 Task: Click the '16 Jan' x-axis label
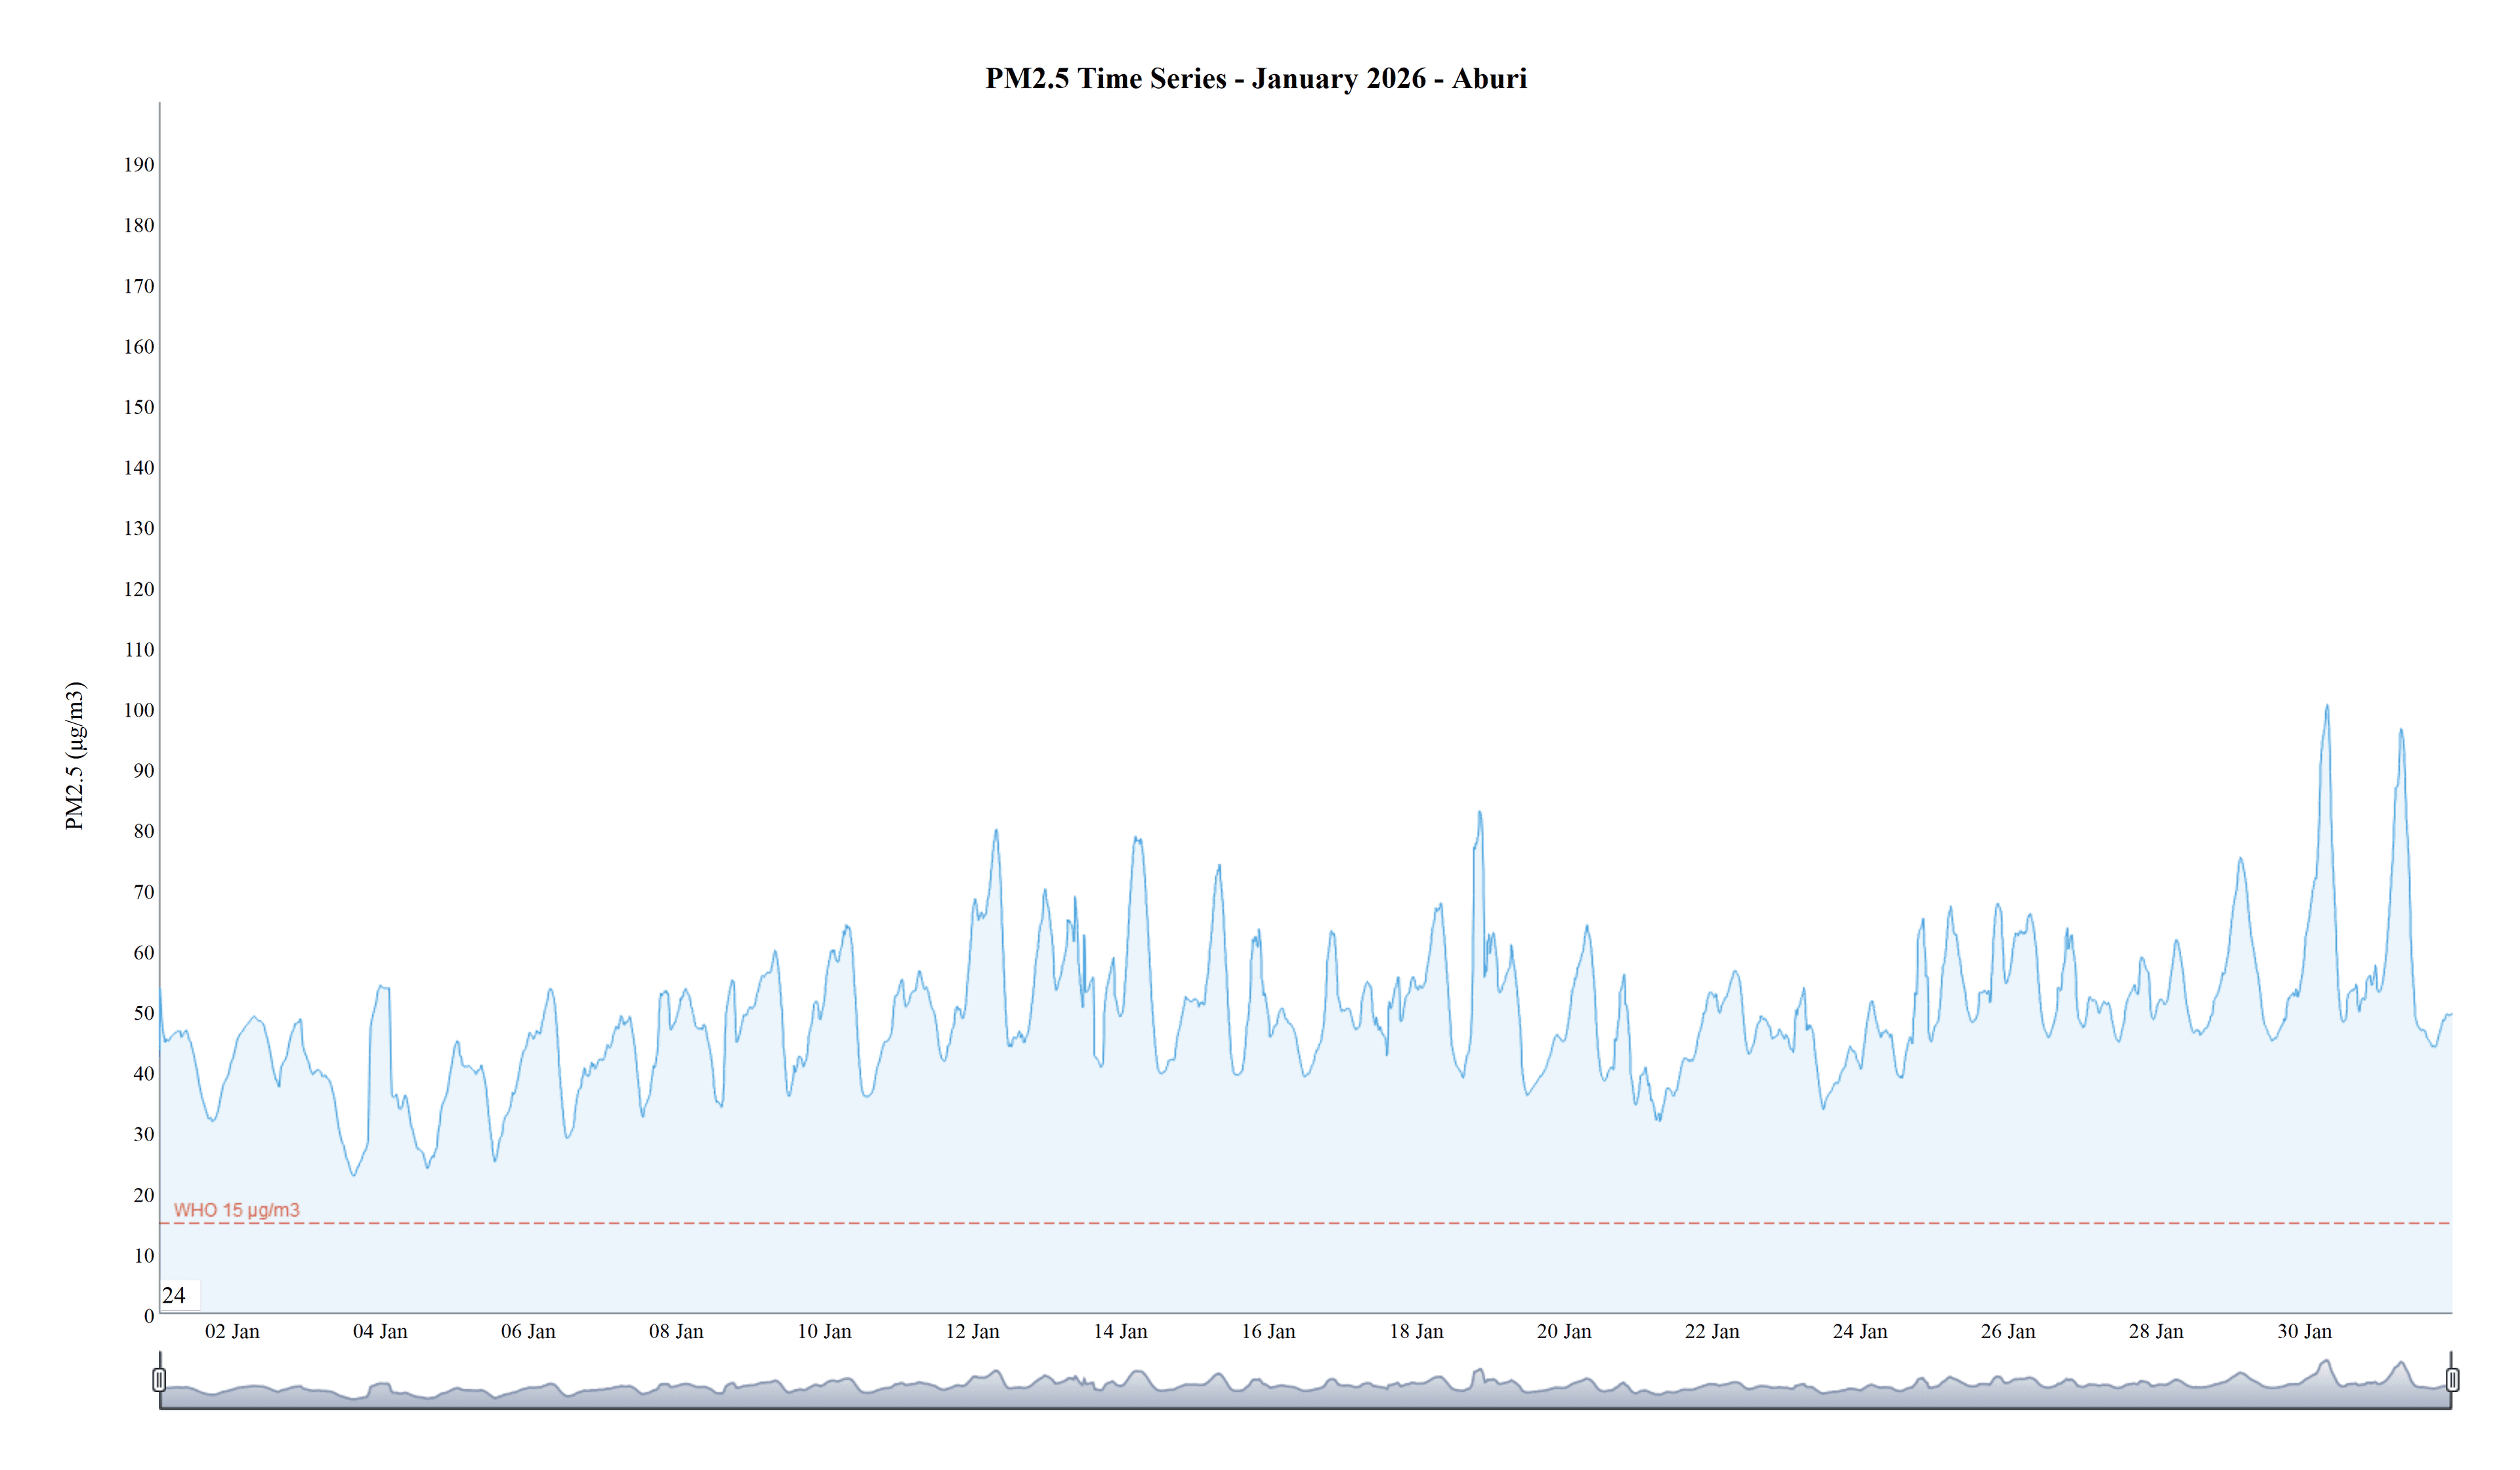point(1268,1331)
